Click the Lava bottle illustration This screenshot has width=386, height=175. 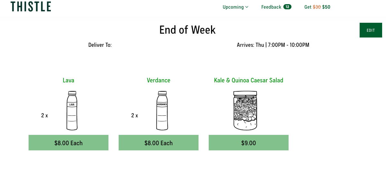pyautogui.click(x=72, y=111)
